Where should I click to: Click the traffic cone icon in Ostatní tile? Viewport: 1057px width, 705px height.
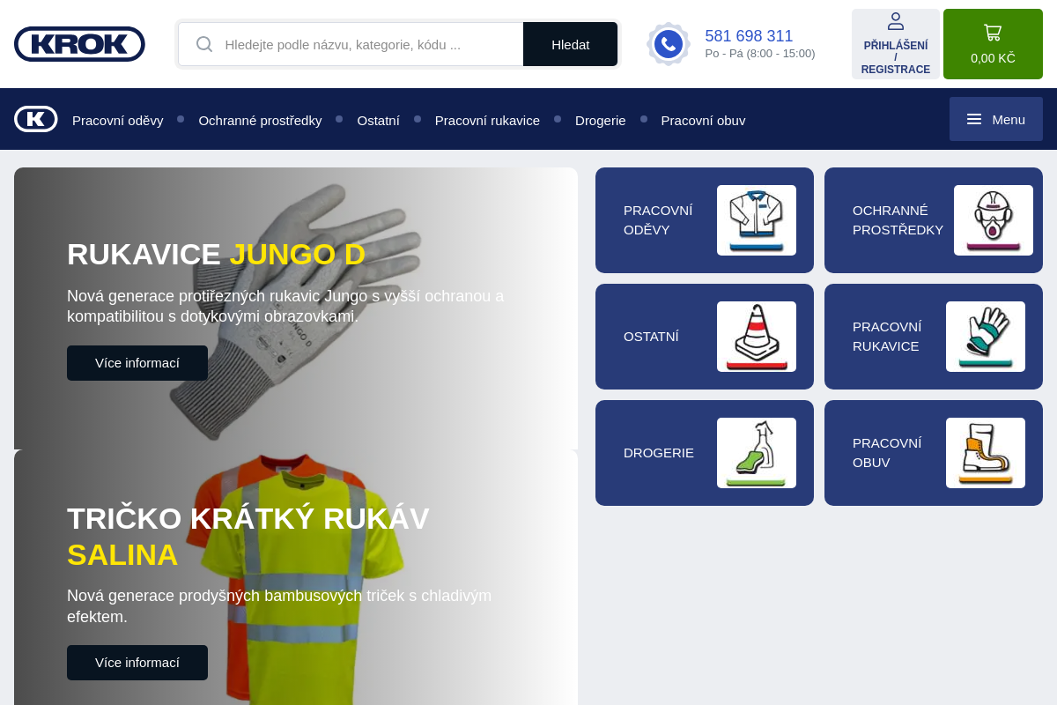pos(757,337)
